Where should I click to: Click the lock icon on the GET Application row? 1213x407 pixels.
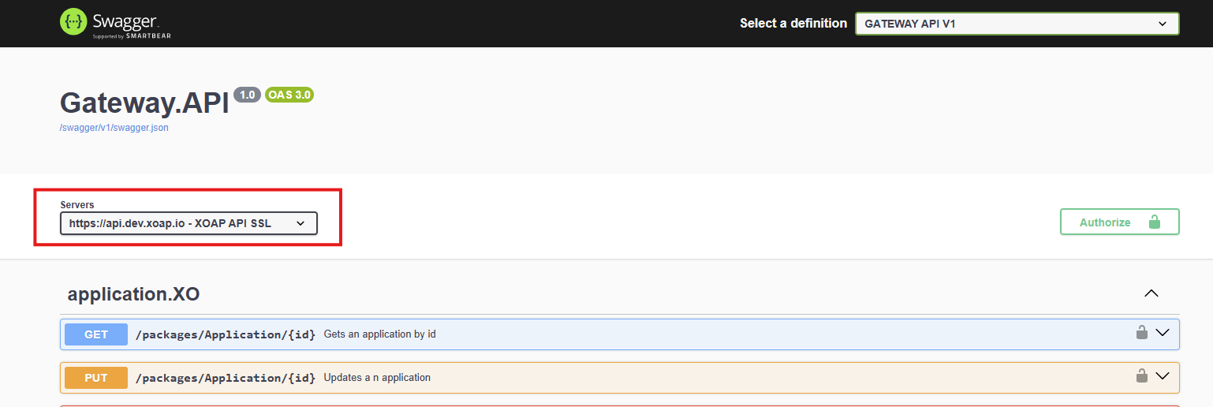point(1141,333)
